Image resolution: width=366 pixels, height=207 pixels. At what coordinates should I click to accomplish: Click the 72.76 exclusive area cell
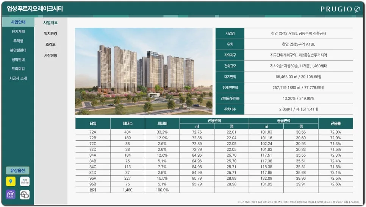[197, 132]
